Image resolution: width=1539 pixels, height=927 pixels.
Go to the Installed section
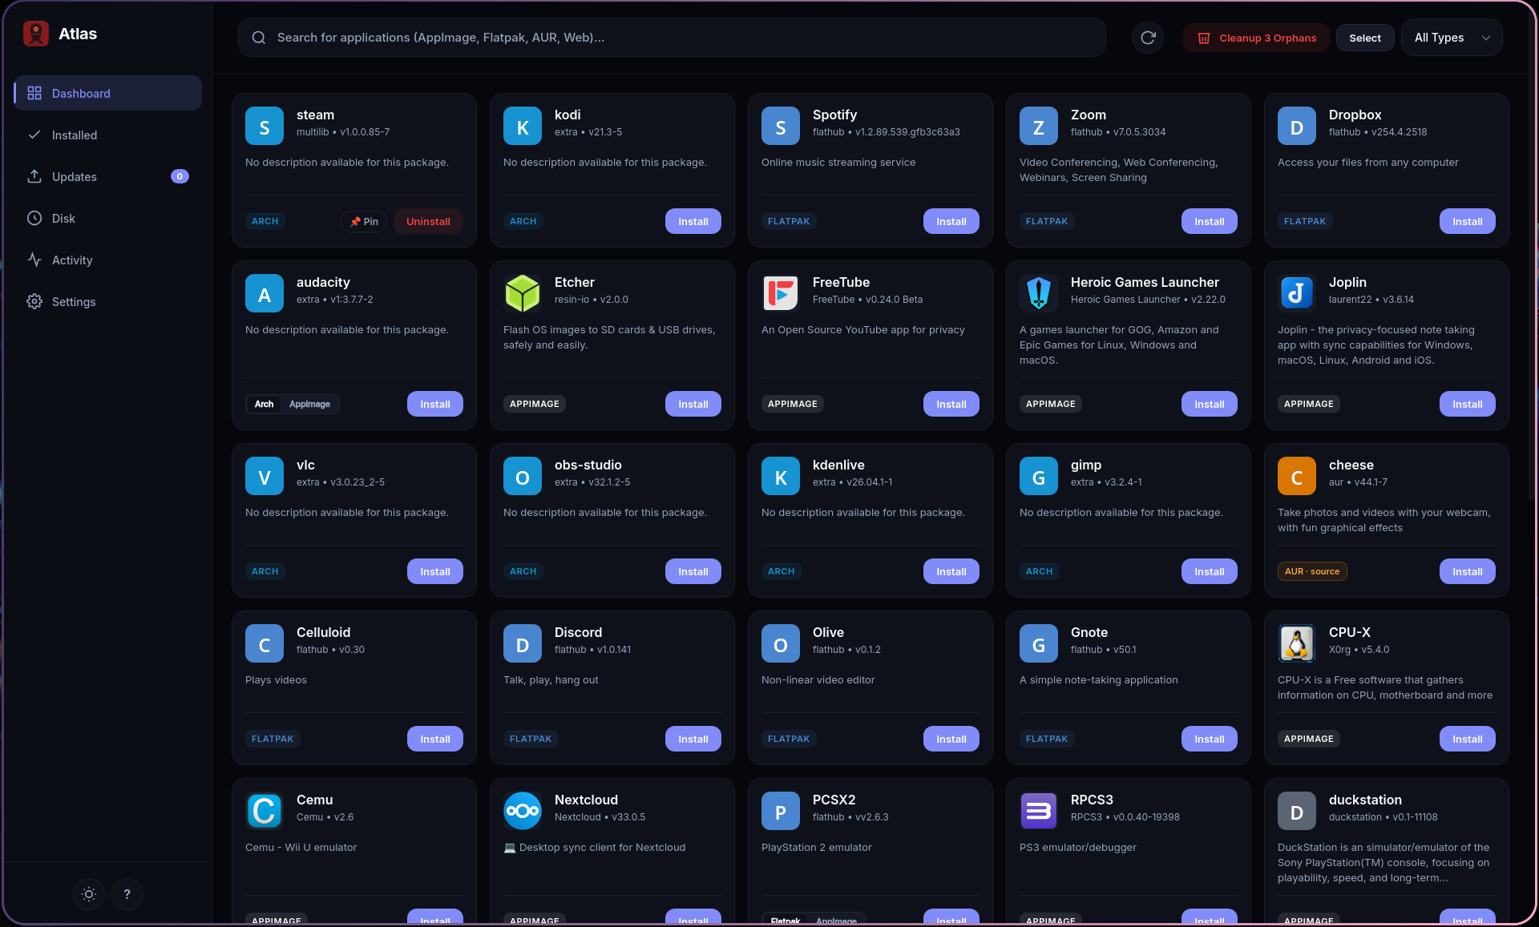(x=107, y=135)
